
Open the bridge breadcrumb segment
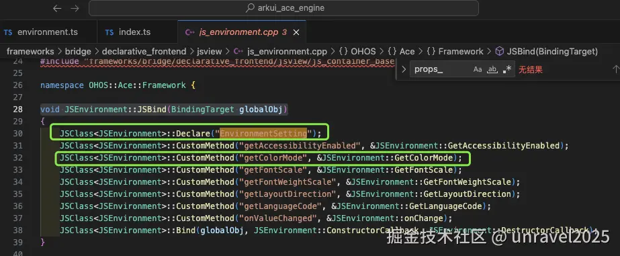click(x=78, y=52)
